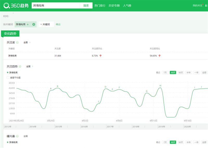Click the 确定 link
The width and height of the screenshot is (208, 148).
point(58,24)
